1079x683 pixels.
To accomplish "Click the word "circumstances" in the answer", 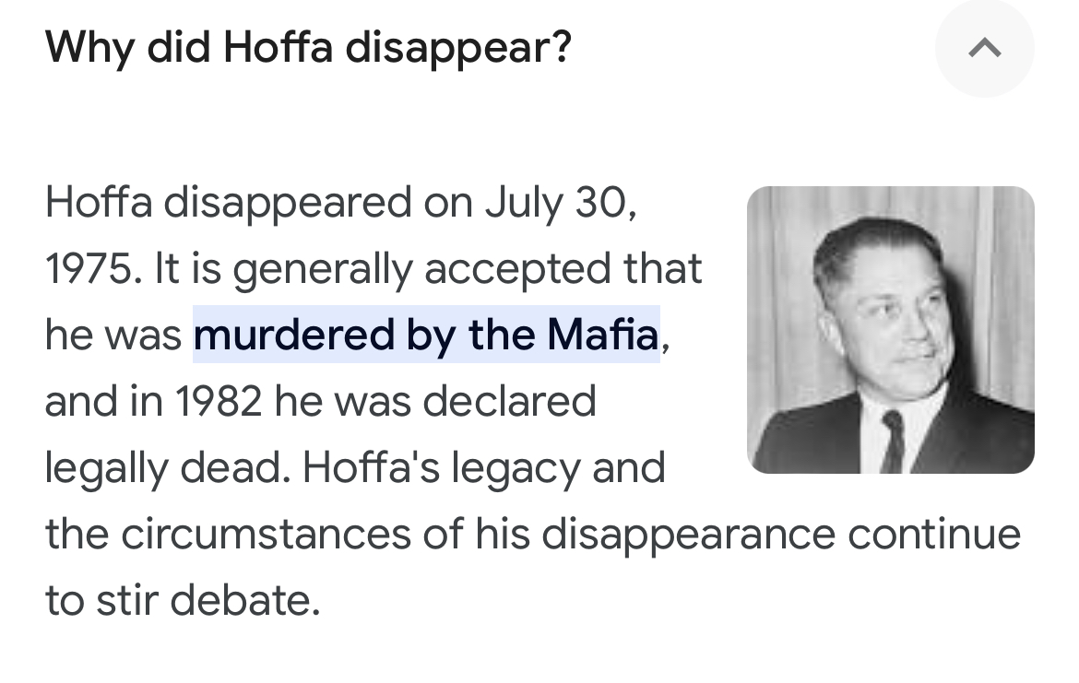I will [x=266, y=534].
